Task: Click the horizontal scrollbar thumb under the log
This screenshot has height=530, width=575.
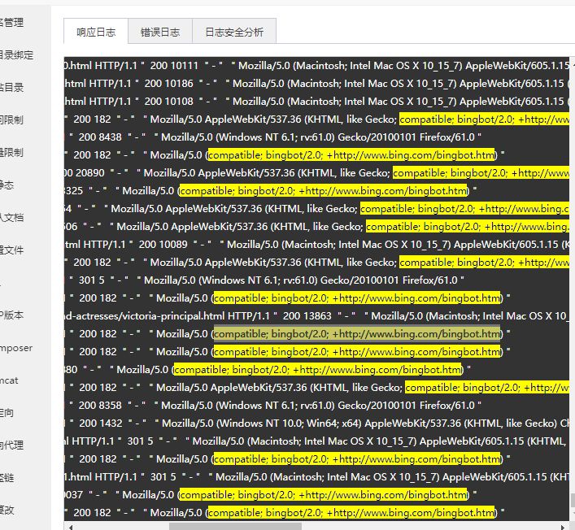Action: tap(235, 526)
